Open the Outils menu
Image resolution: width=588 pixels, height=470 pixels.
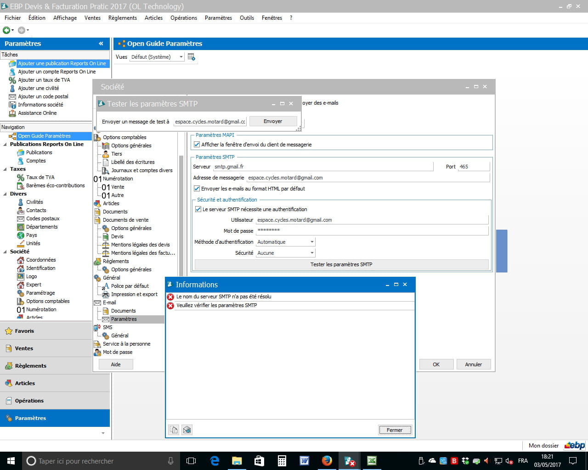(247, 18)
